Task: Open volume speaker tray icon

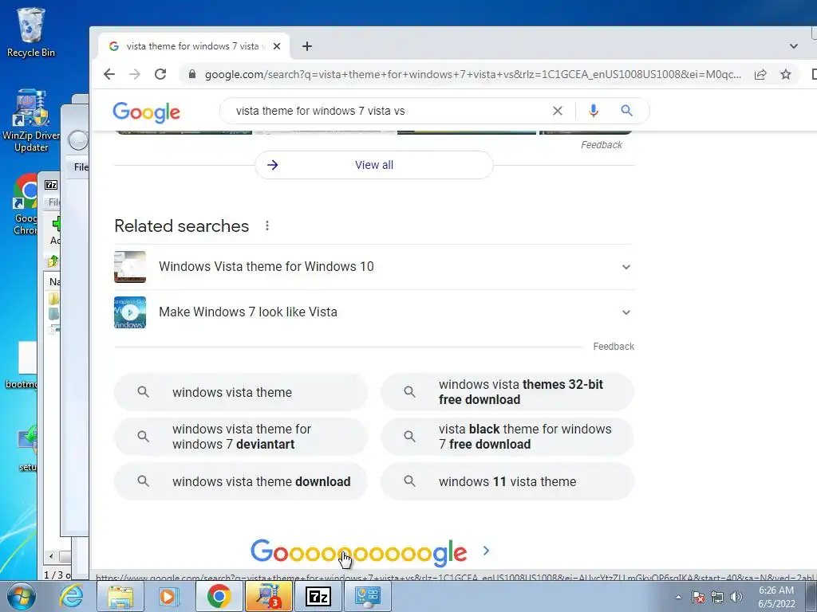Action: point(736,597)
